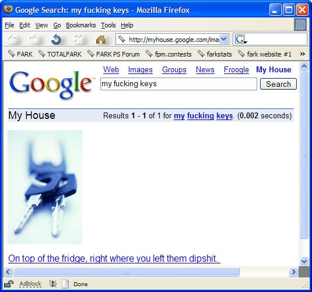Open the TOTALFARK bookmark
This screenshot has height=292, width=312.
[x=60, y=54]
